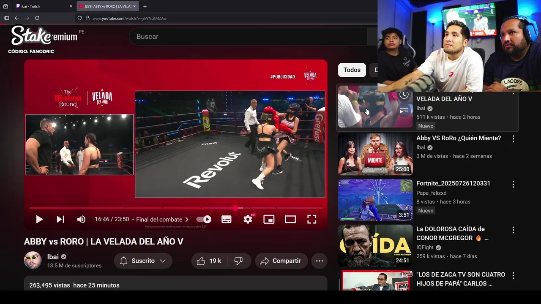Open the browser sidebar panel icon
Viewport: 541px width, 304px height.
click(6, 18)
